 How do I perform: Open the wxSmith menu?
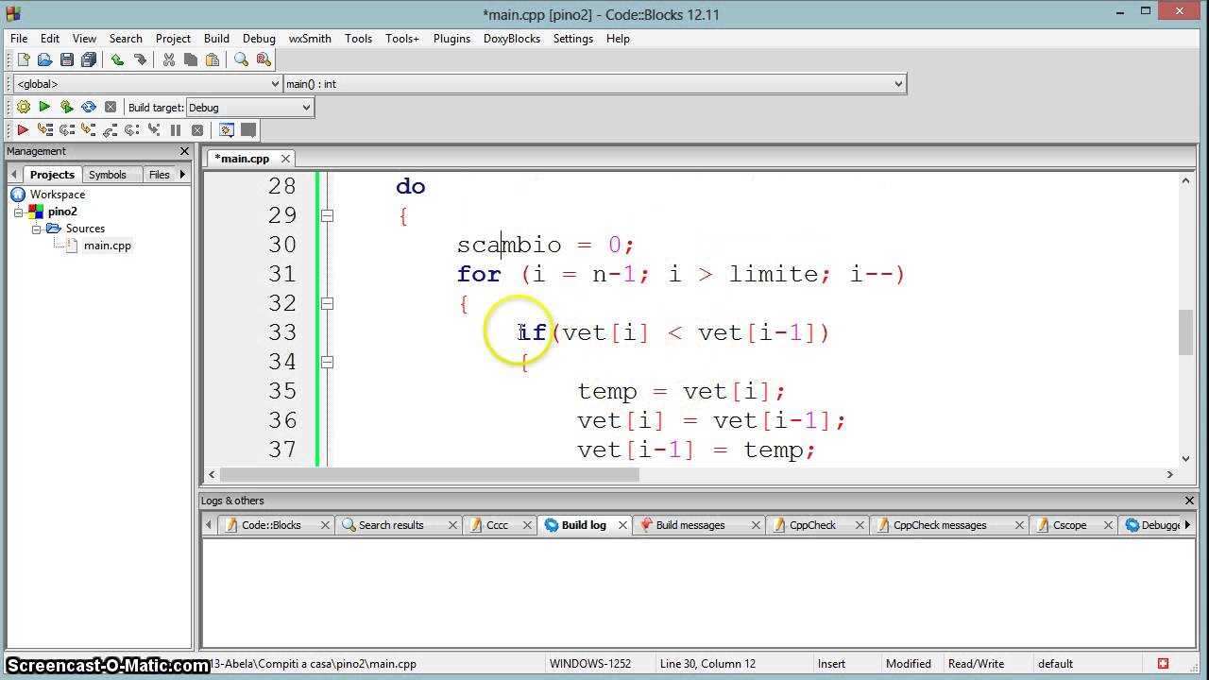pos(310,39)
